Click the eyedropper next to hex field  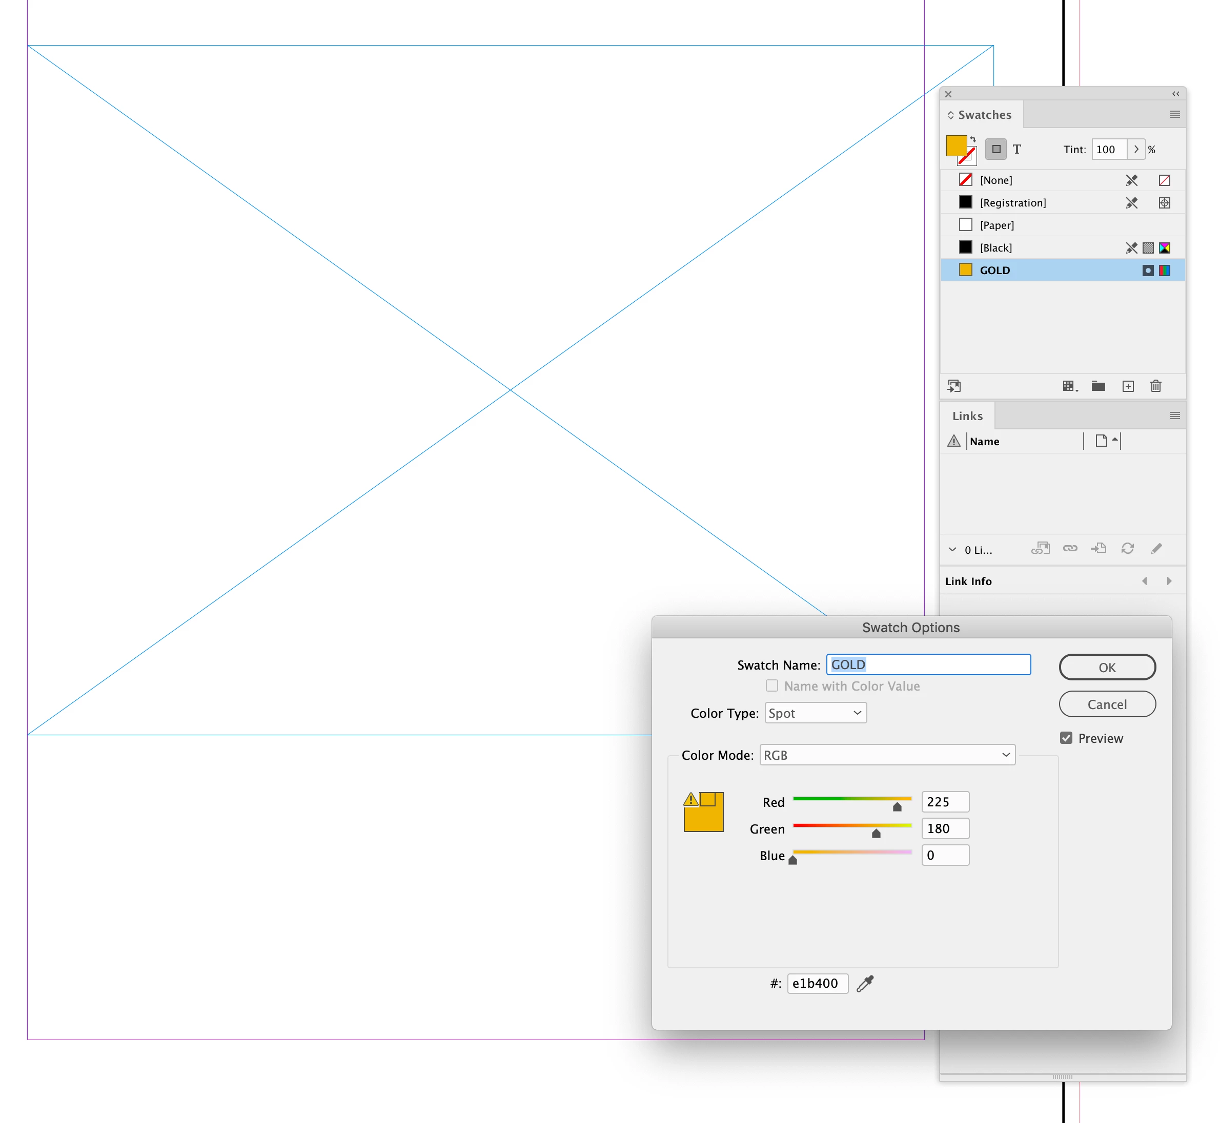(865, 983)
